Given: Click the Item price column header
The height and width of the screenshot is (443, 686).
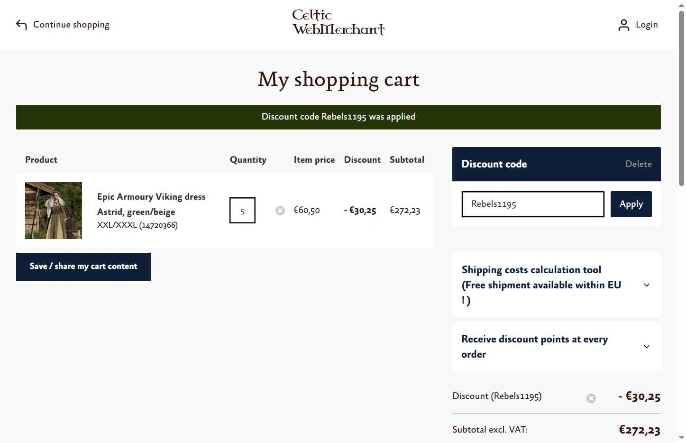Looking at the screenshot, I should (x=314, y=160).
